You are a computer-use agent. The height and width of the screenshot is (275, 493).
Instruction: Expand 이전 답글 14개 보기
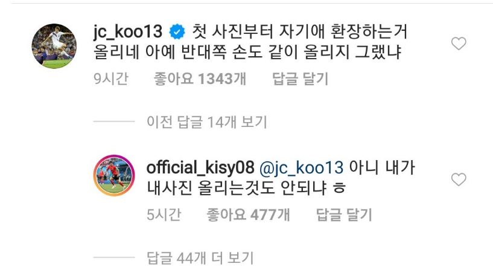click(x=207, y=122)
